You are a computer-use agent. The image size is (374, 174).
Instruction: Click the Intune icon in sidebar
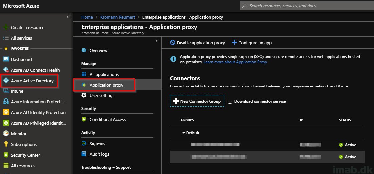click(6, 91)
